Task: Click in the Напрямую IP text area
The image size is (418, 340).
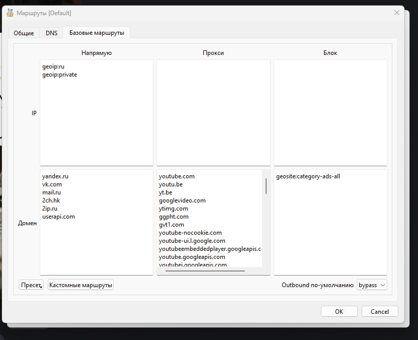Action: (x=97, y=113)
